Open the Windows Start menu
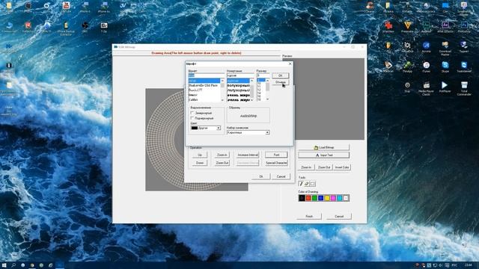 click(x=4, y=265)
